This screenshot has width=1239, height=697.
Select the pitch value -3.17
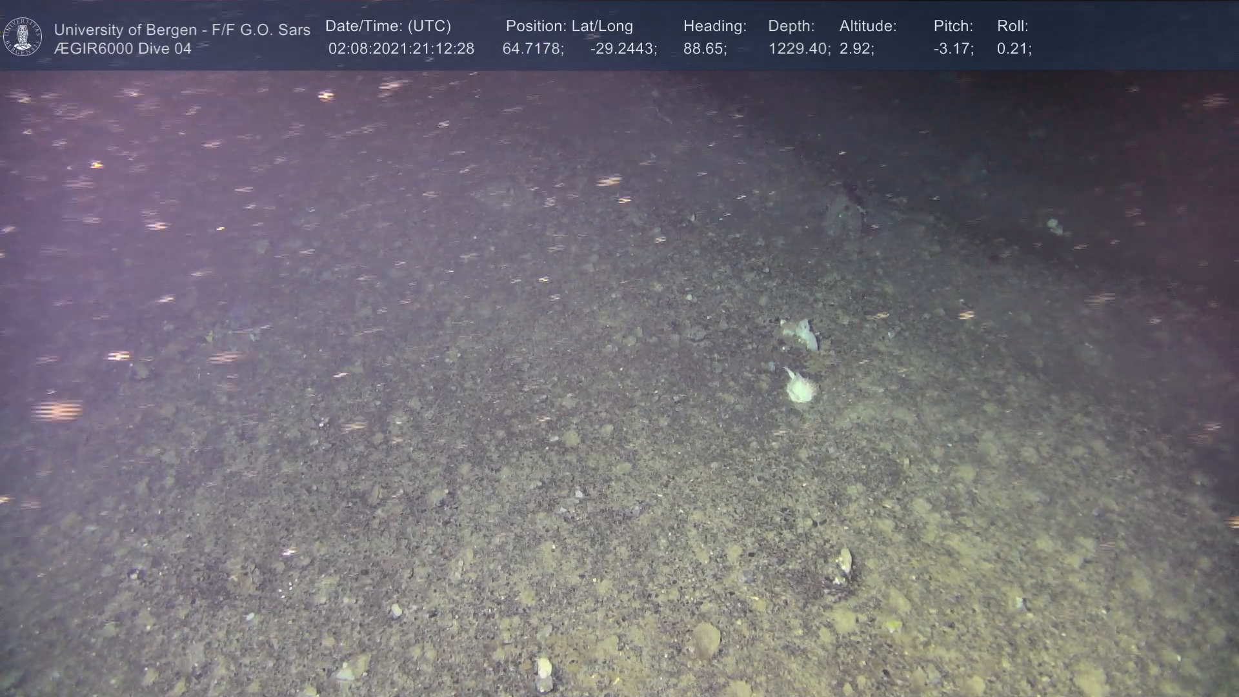click(x=953, y=49)
